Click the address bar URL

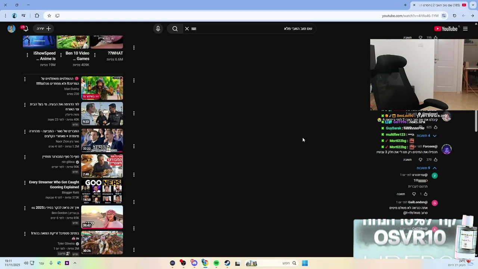point(410,16)
